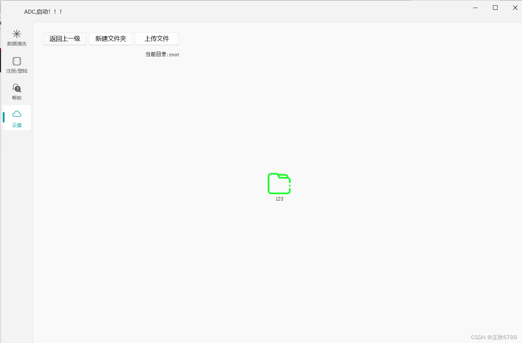Click the 云盘 label text
This screenshot has height=343, width=522.
[x=16, y=125]
